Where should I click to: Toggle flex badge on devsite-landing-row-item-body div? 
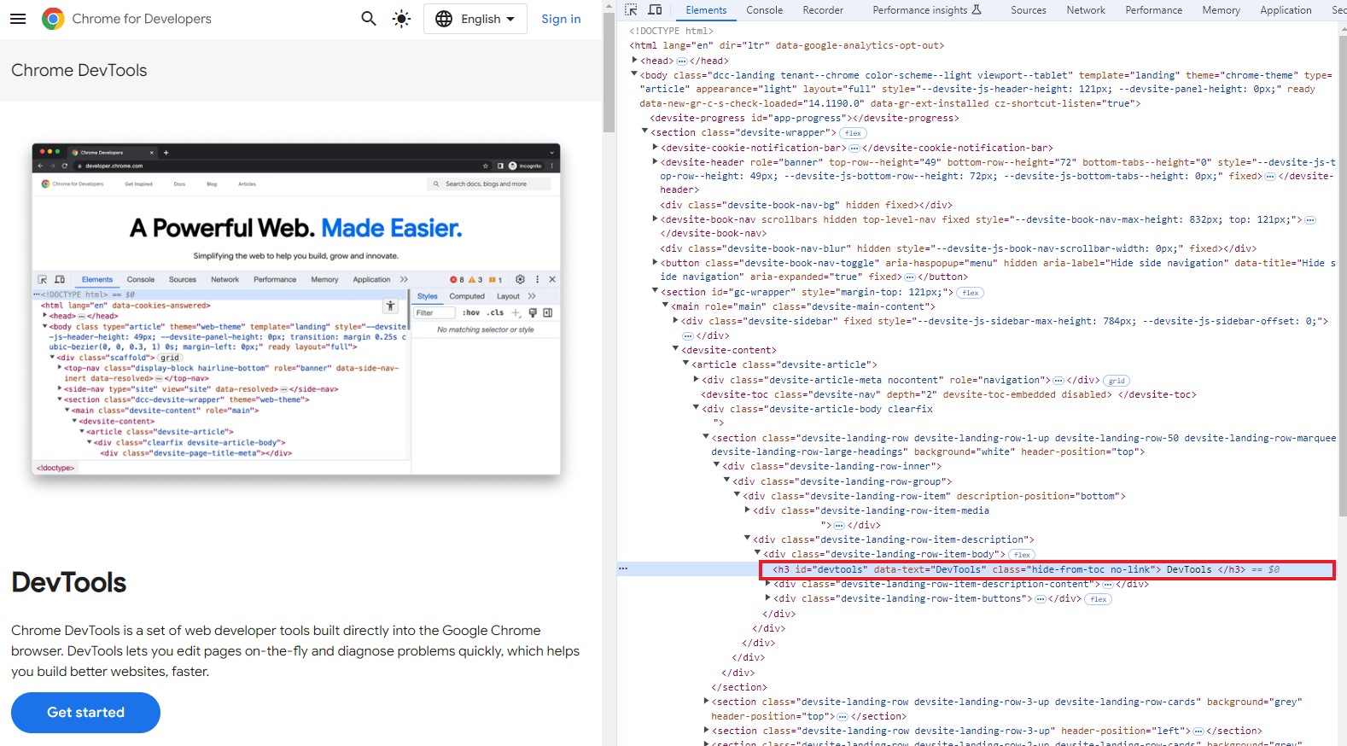(1022, 555)
